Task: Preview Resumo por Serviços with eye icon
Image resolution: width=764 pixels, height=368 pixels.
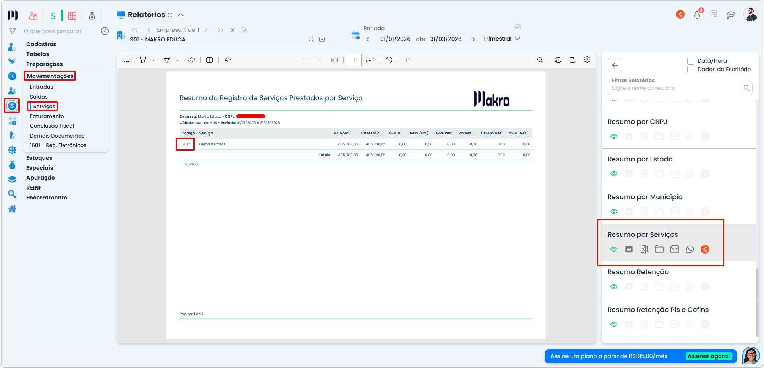Action: 614,249
